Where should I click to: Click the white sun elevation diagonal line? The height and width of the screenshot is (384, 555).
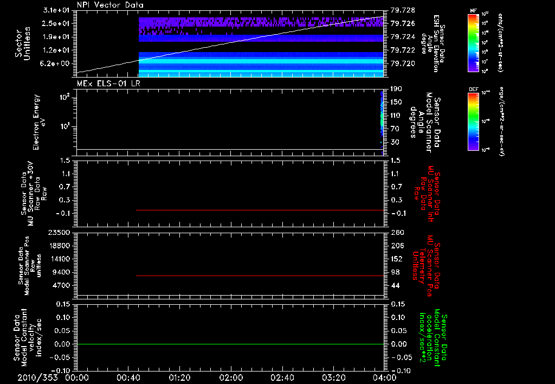pyautogui.click(x=230, y=43)
